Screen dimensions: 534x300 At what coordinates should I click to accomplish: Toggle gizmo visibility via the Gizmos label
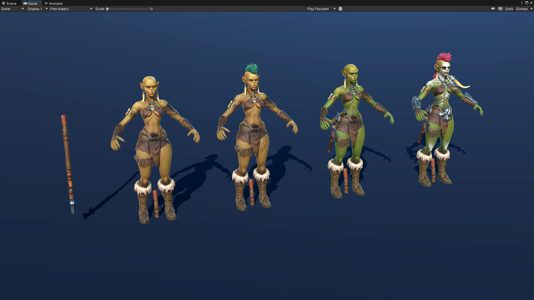tap(521, 8)
